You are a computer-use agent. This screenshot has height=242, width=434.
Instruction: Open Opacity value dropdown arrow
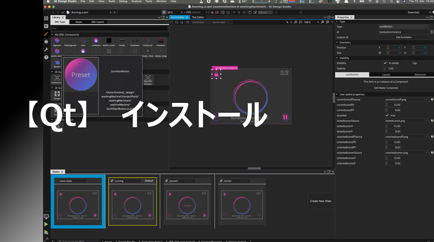[x=396, y=68]
